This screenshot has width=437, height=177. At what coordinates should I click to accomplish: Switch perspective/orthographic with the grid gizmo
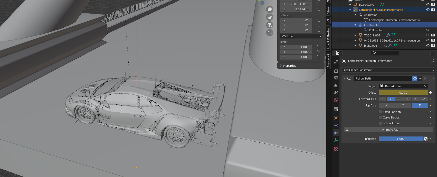(270, 33)
